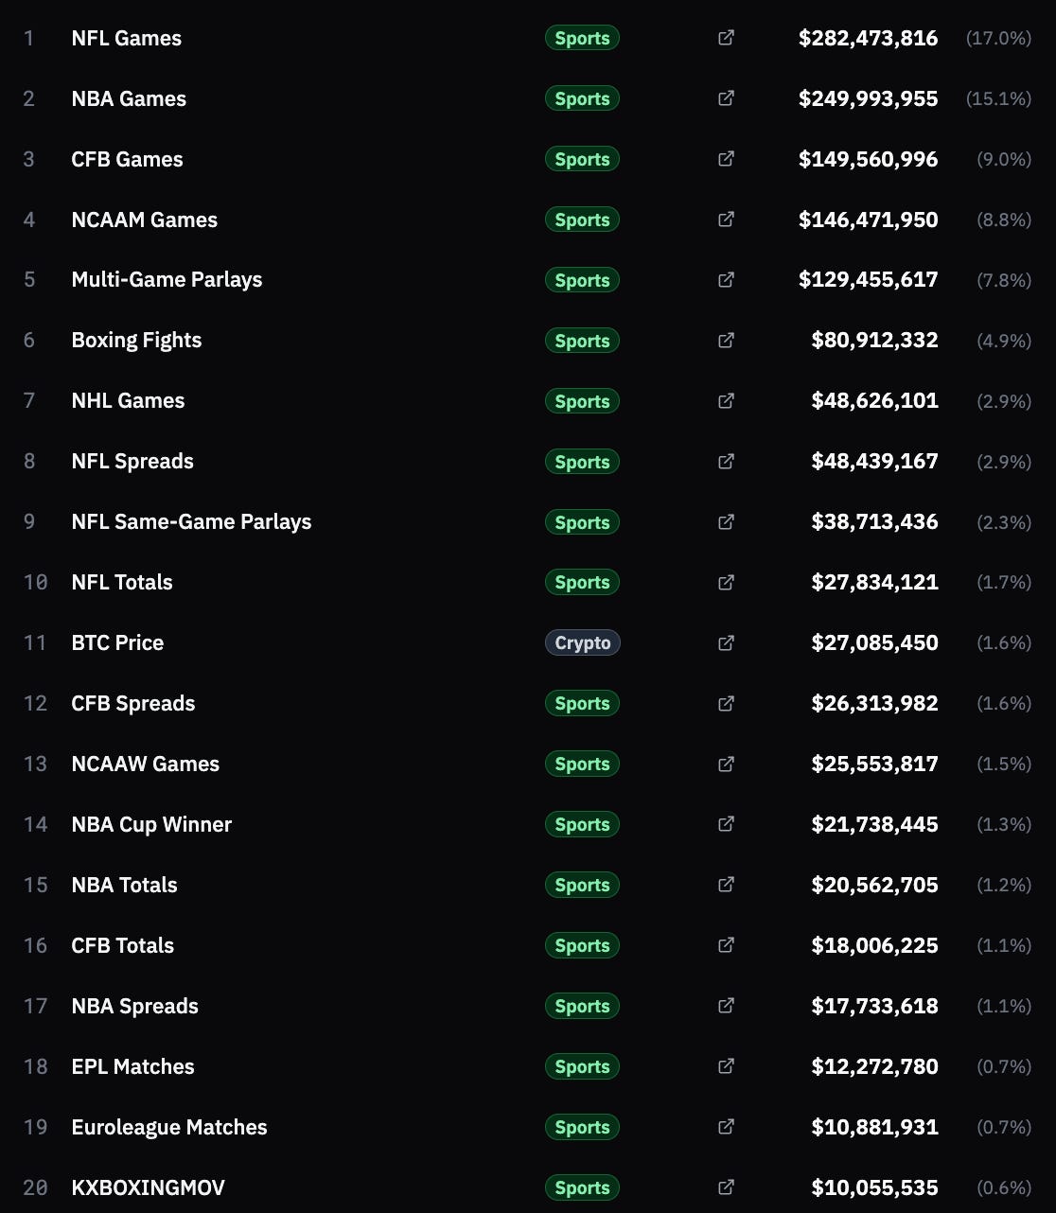
Task: Open external link for NFL Games market
Action: (x=726, y=38)
